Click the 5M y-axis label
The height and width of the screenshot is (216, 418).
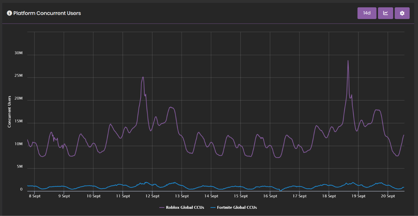19,167
